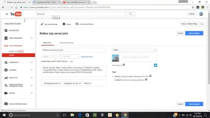210x118 pixels.
Task: Select the Custom encoding radio option
Action: click(x=113, y=80)
